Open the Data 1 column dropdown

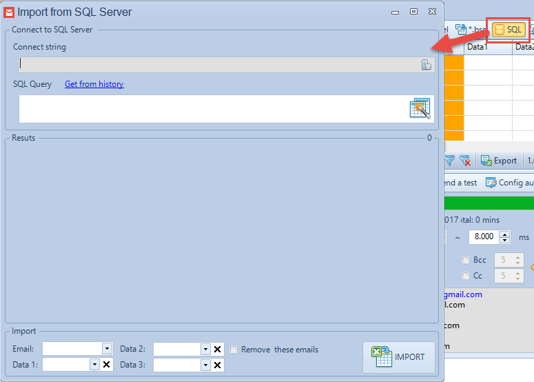click(94, 364)
